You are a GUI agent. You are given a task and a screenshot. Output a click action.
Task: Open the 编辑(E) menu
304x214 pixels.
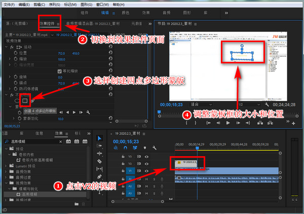coord(24,5)
